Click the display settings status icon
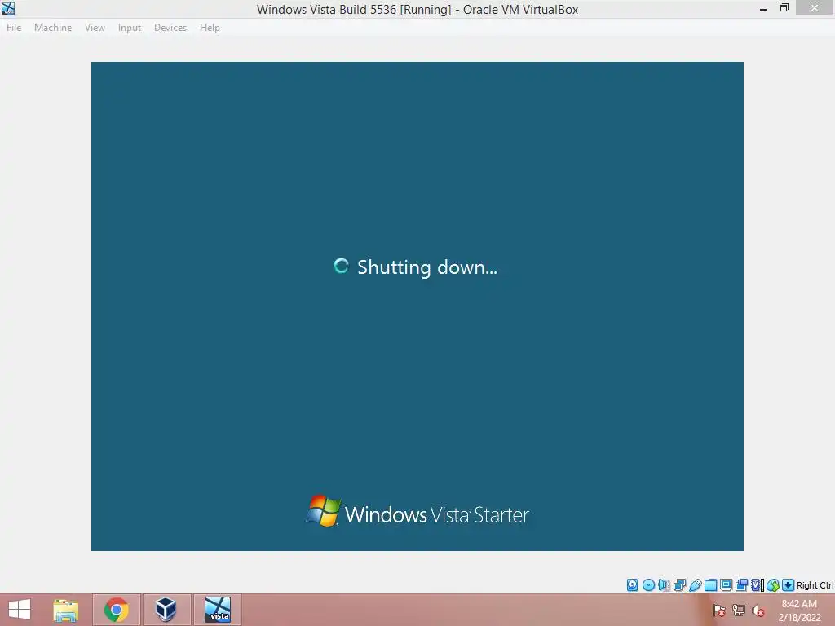This screenshot has width=835, height=626. tap(726, 585)
